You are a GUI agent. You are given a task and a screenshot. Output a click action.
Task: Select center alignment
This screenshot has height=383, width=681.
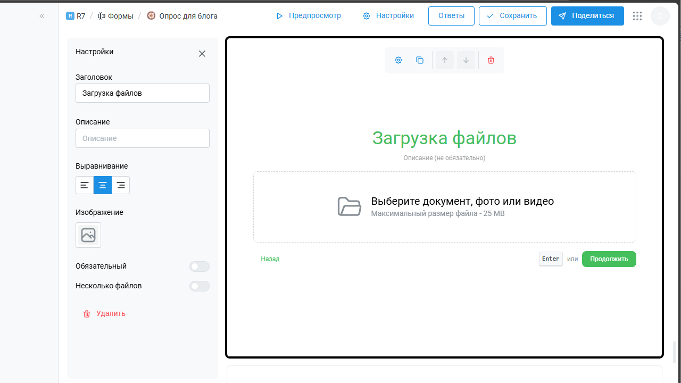click(x=103, y=185)
